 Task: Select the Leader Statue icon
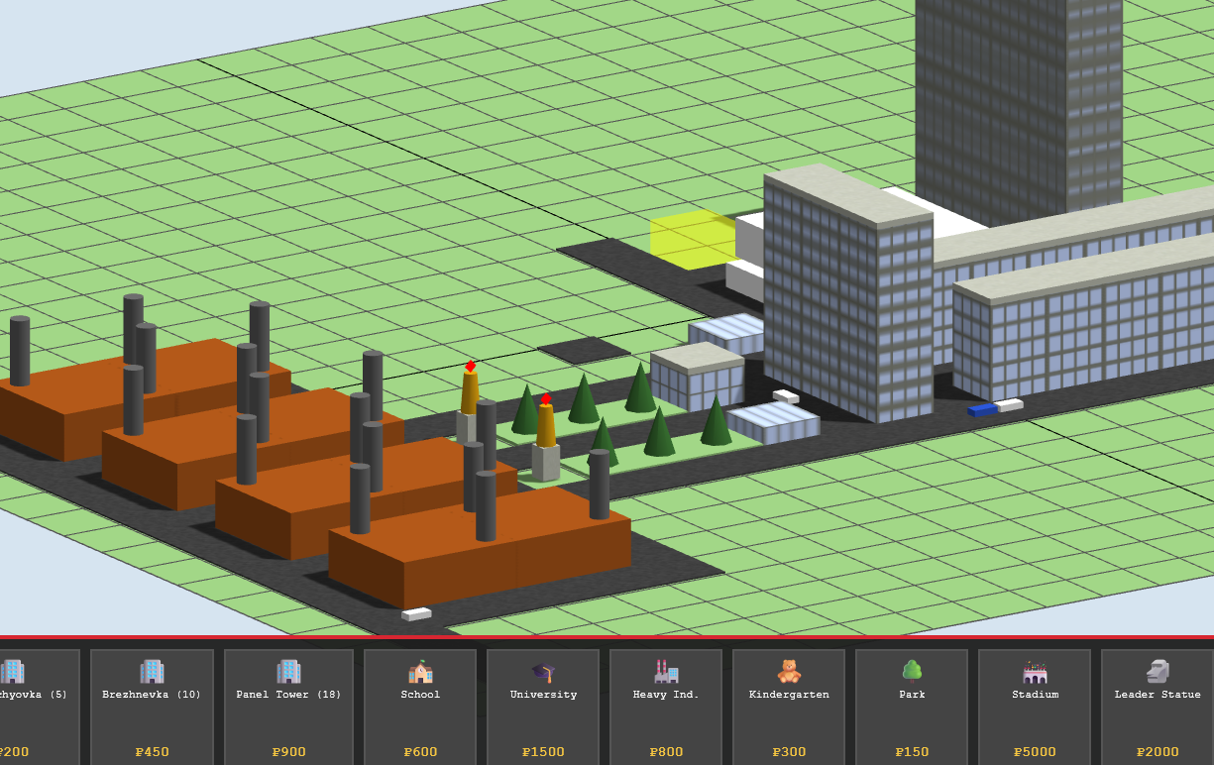pyautogui.click(x=1158, y=672)
